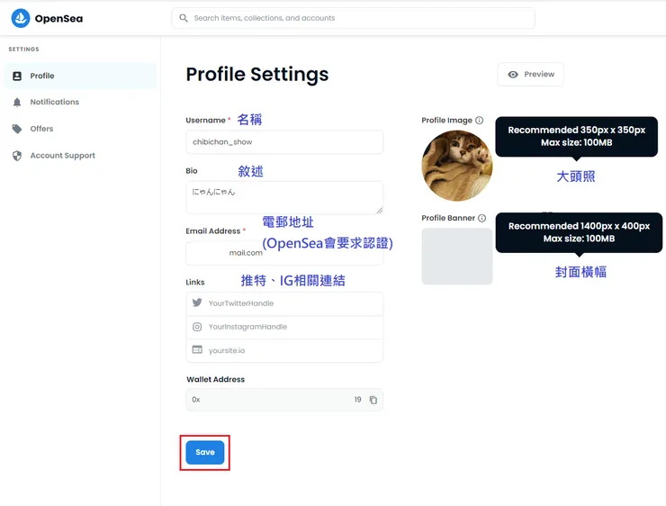This screenshot has width=666, height=506.
Task: Open the Offers settings tab
Action: (x=80, y=129)
